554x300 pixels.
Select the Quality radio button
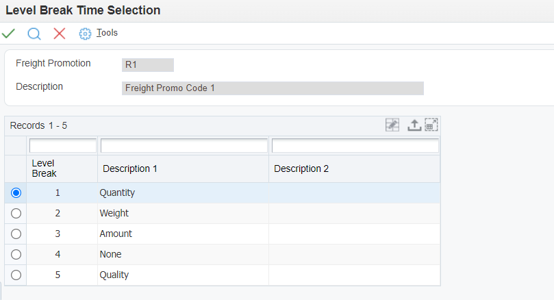click(16, 275)
